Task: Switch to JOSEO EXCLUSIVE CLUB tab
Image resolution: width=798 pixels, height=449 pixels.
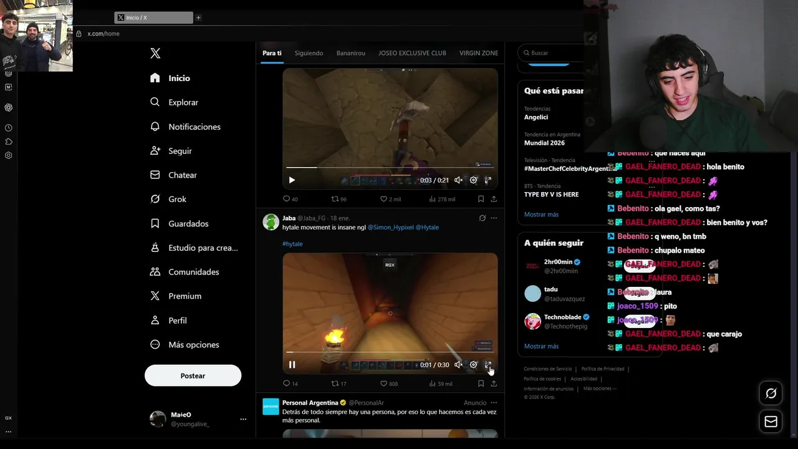Action: tap(412, 53)
